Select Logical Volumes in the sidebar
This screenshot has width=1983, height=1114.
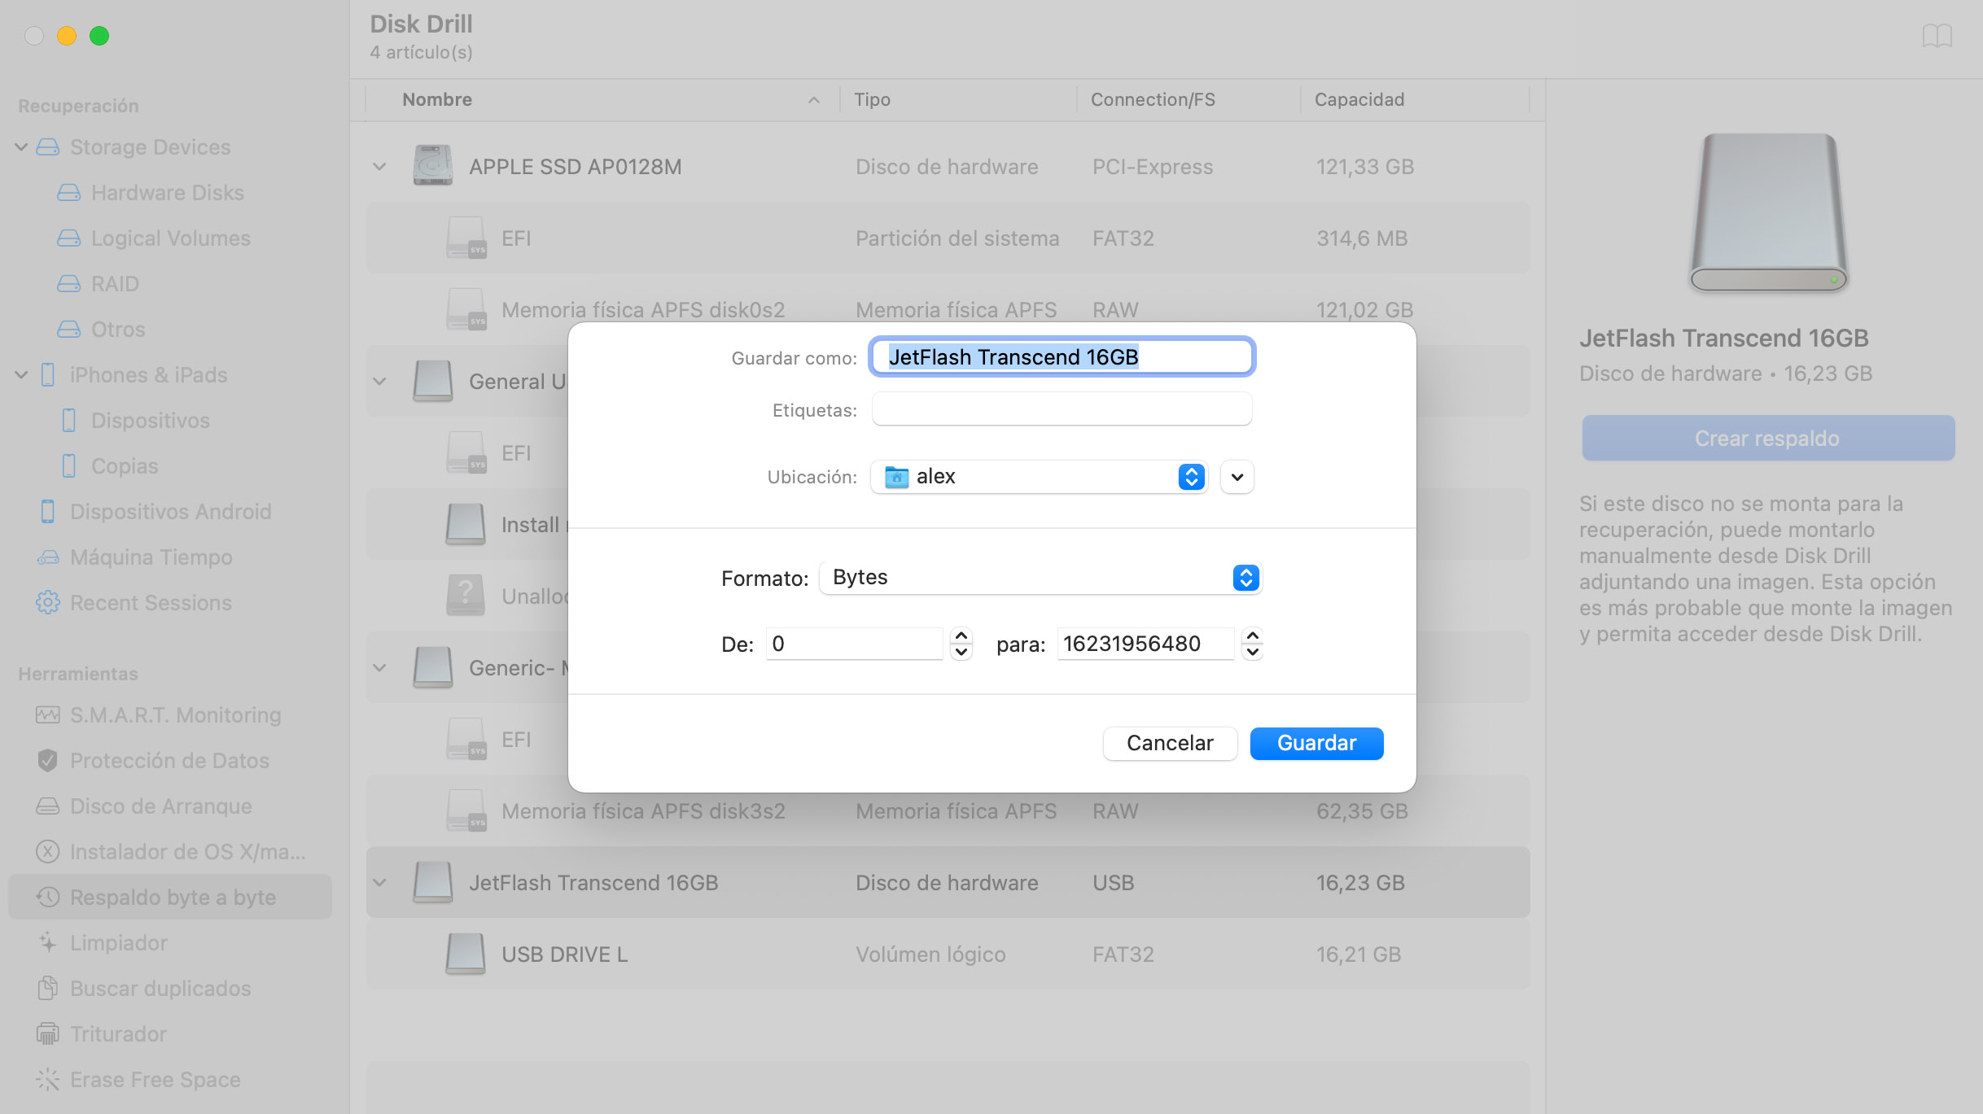click(171, 238)
